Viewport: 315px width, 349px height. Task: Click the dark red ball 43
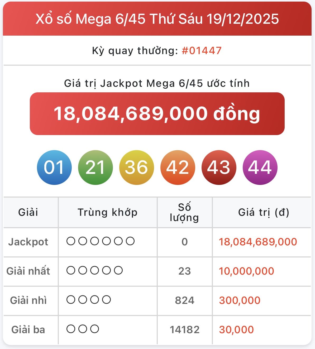pos(219,168)
